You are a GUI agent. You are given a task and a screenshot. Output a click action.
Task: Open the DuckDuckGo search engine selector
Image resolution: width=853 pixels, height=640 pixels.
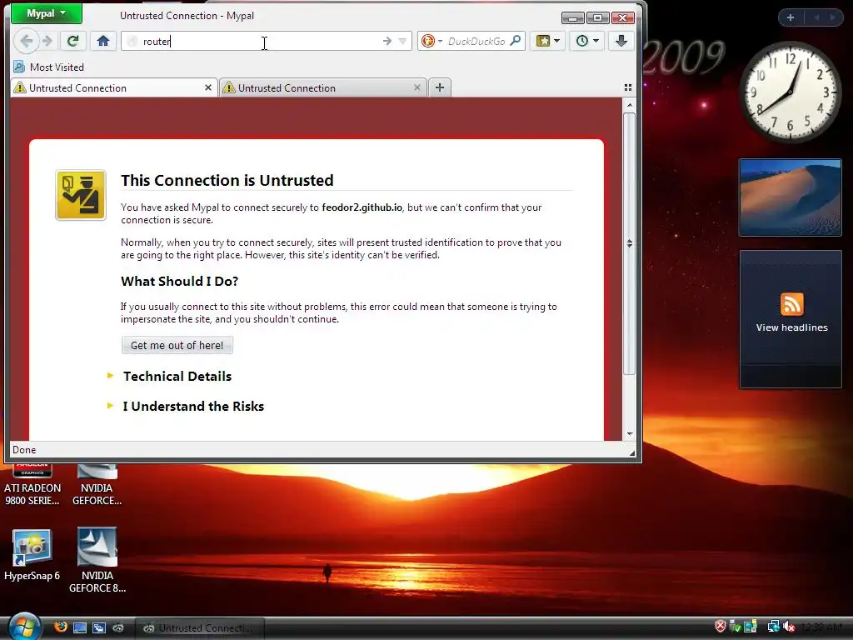432,42
